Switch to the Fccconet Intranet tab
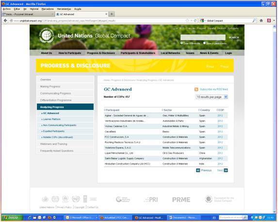 pyautogui.click(x=28, y=14)
